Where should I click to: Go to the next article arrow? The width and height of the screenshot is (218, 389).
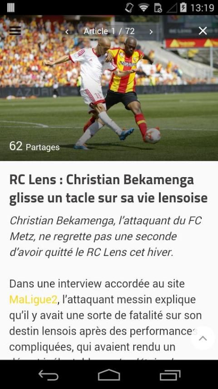click(x=151, y=31)
